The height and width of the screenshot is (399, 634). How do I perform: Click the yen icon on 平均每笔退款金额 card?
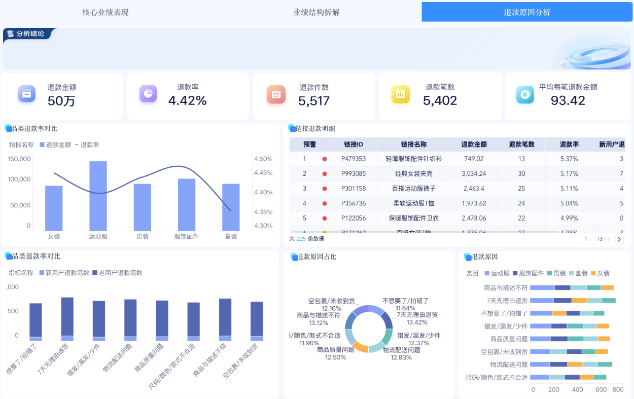click(x=526, y=95)
